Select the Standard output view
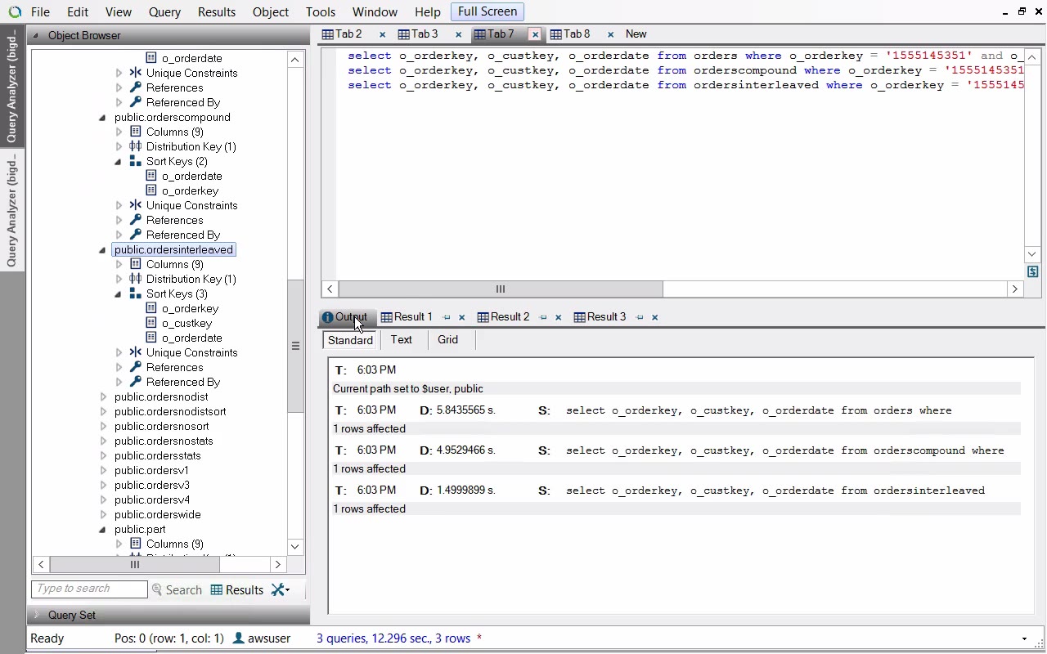This screenshot has height=654, width=1047. click(350, 340)
